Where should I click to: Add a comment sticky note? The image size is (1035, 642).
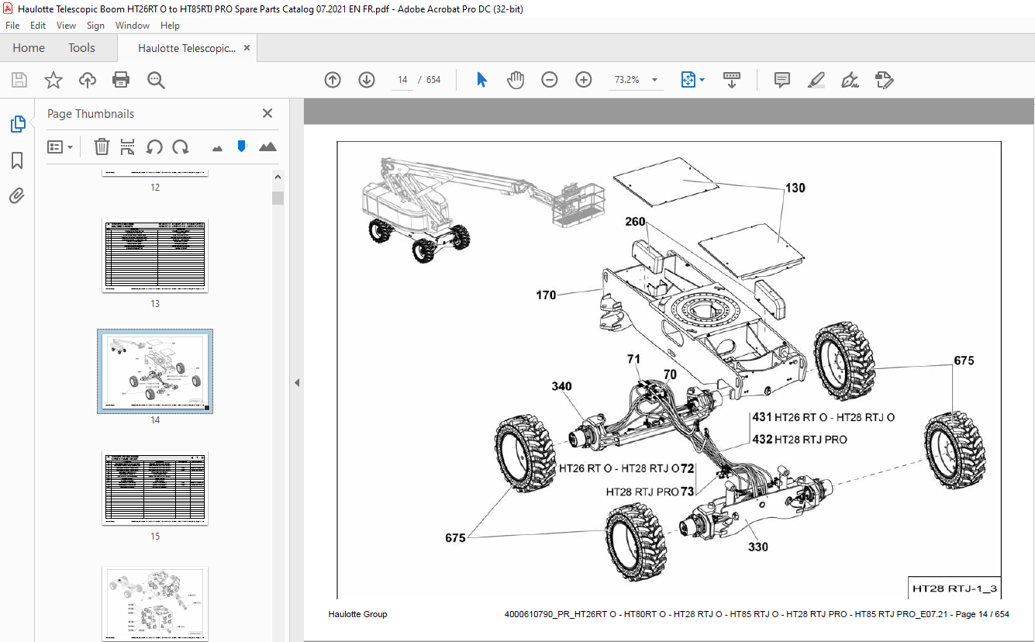pyautogui.click(x=782, y=80)
